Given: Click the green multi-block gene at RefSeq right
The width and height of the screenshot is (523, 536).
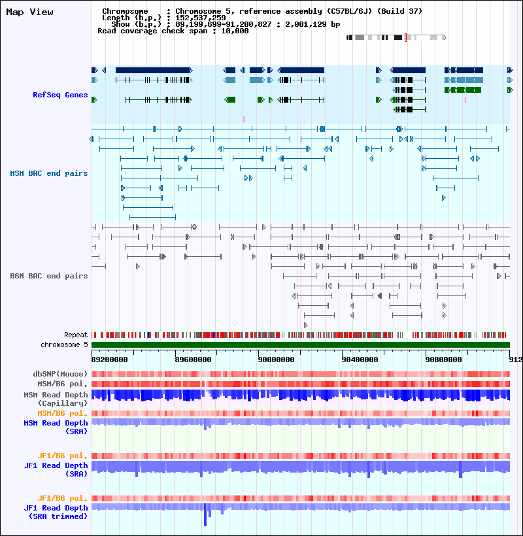Looking at the screenshot, I should tap(463, 90).
